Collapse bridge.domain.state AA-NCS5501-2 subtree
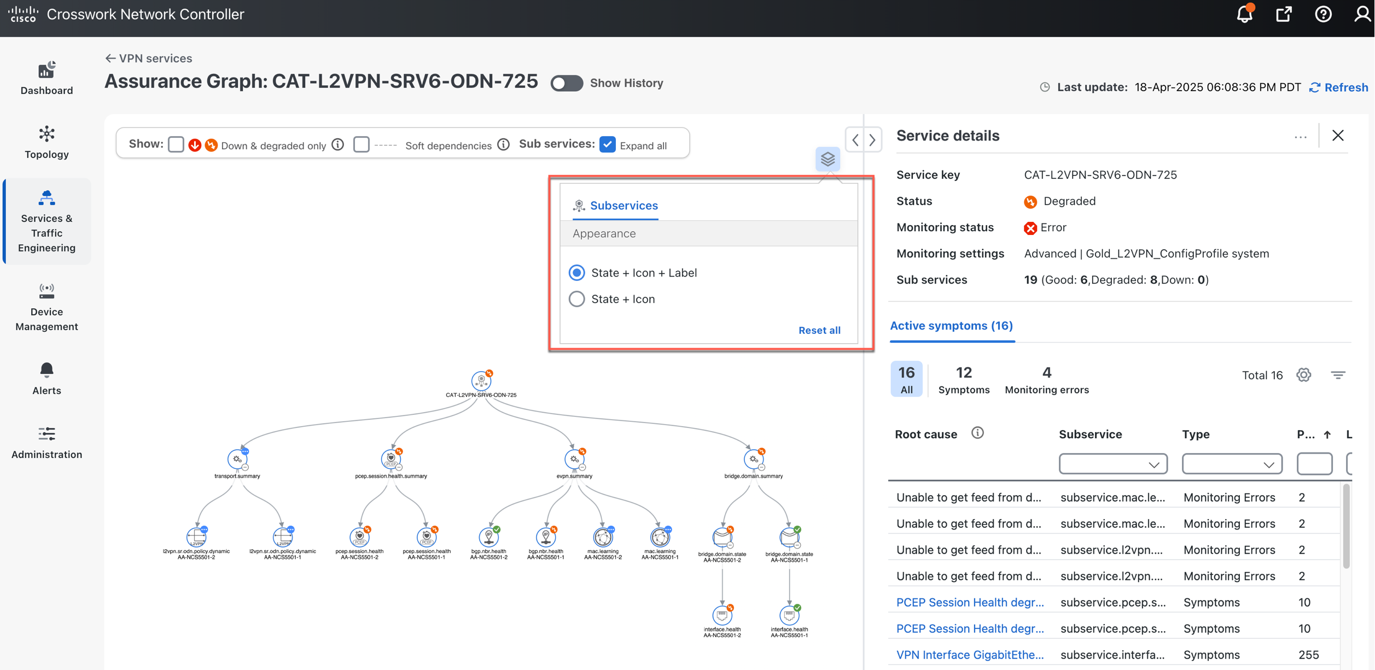This screenshot has height=670, width=1375. 730,545
